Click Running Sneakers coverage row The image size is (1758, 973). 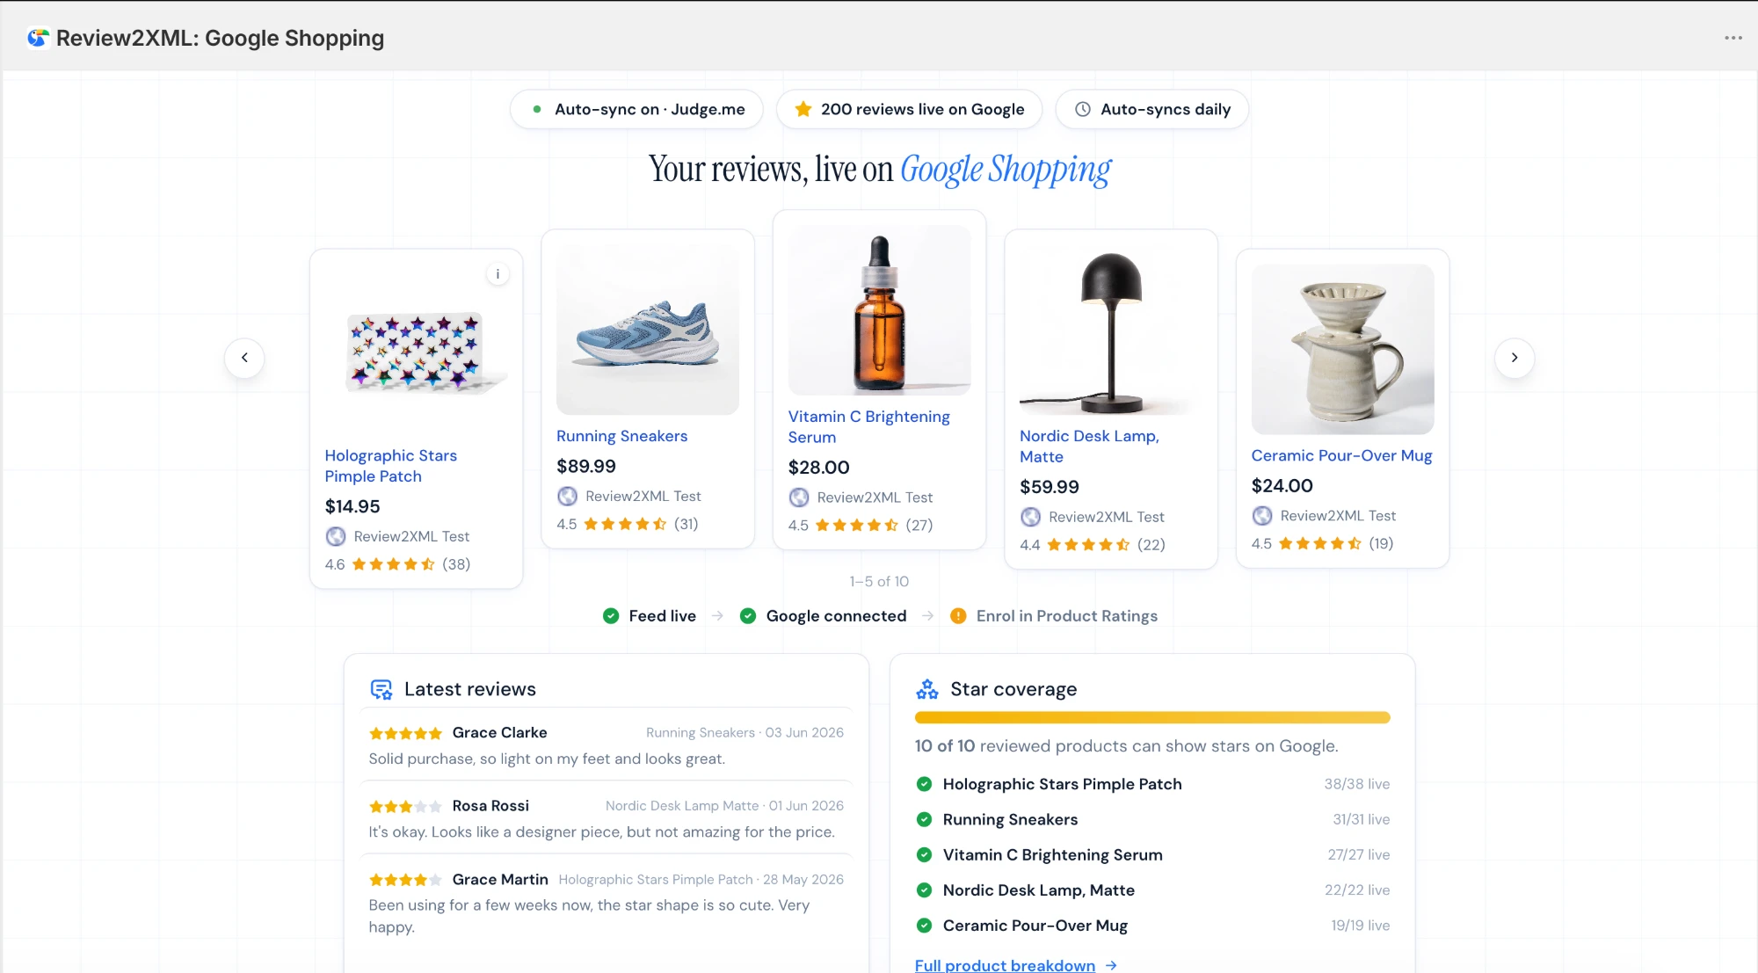[x=1152, y=819]
